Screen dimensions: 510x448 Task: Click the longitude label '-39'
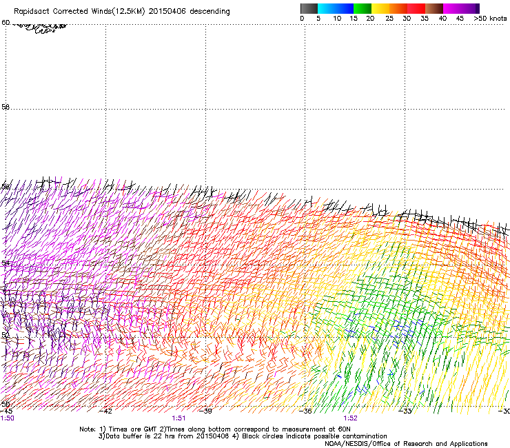coord(205,411)
